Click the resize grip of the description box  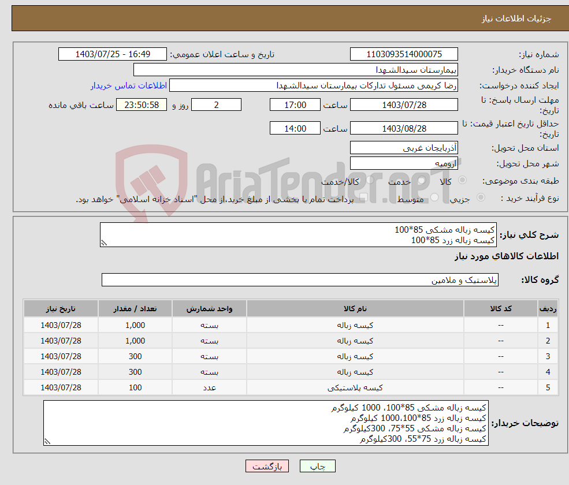click(104, 243)
